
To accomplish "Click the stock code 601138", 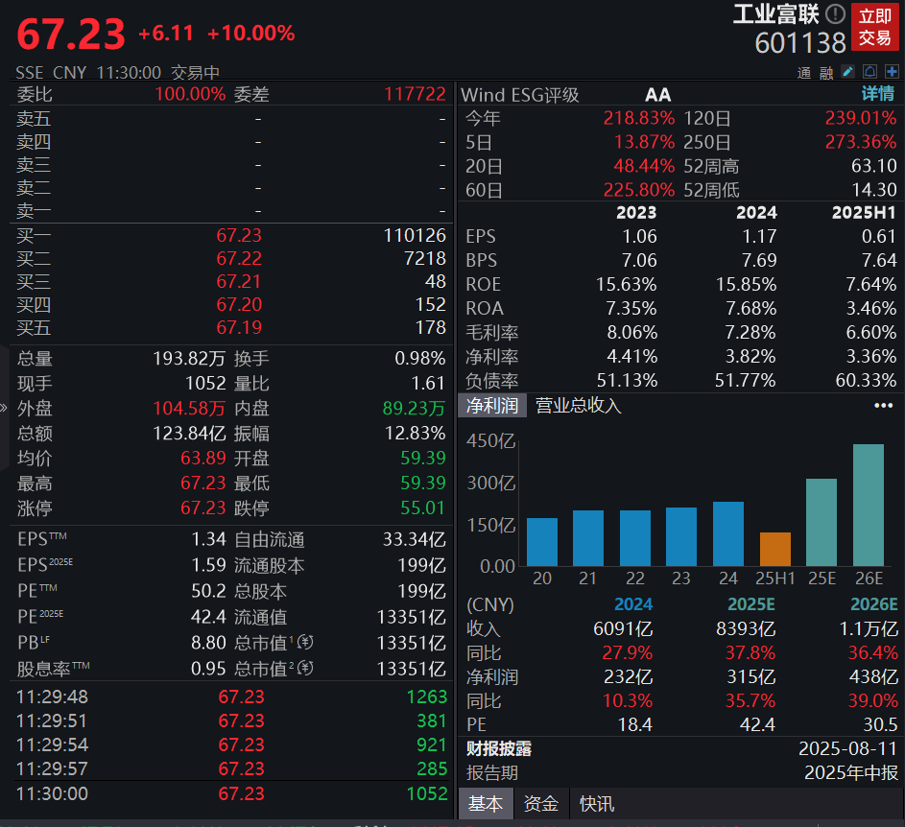I will 800,43.
